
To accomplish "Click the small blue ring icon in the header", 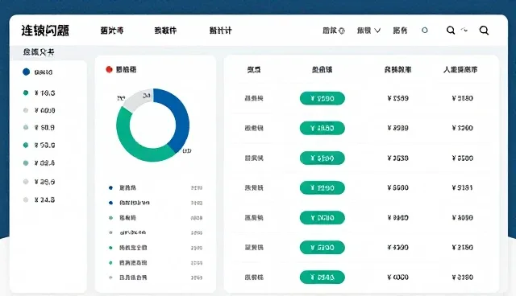I will (425, 31).
